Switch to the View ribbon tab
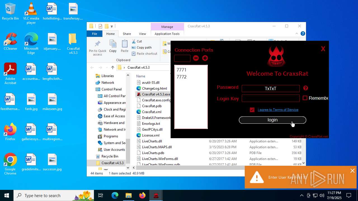Viewport: 358px width, 201px height. [x=142, y=34]
